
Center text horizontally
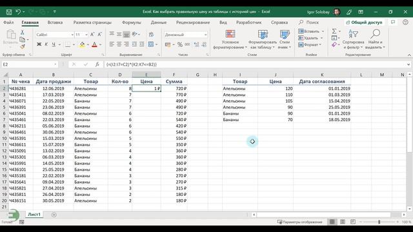point(119,44)
